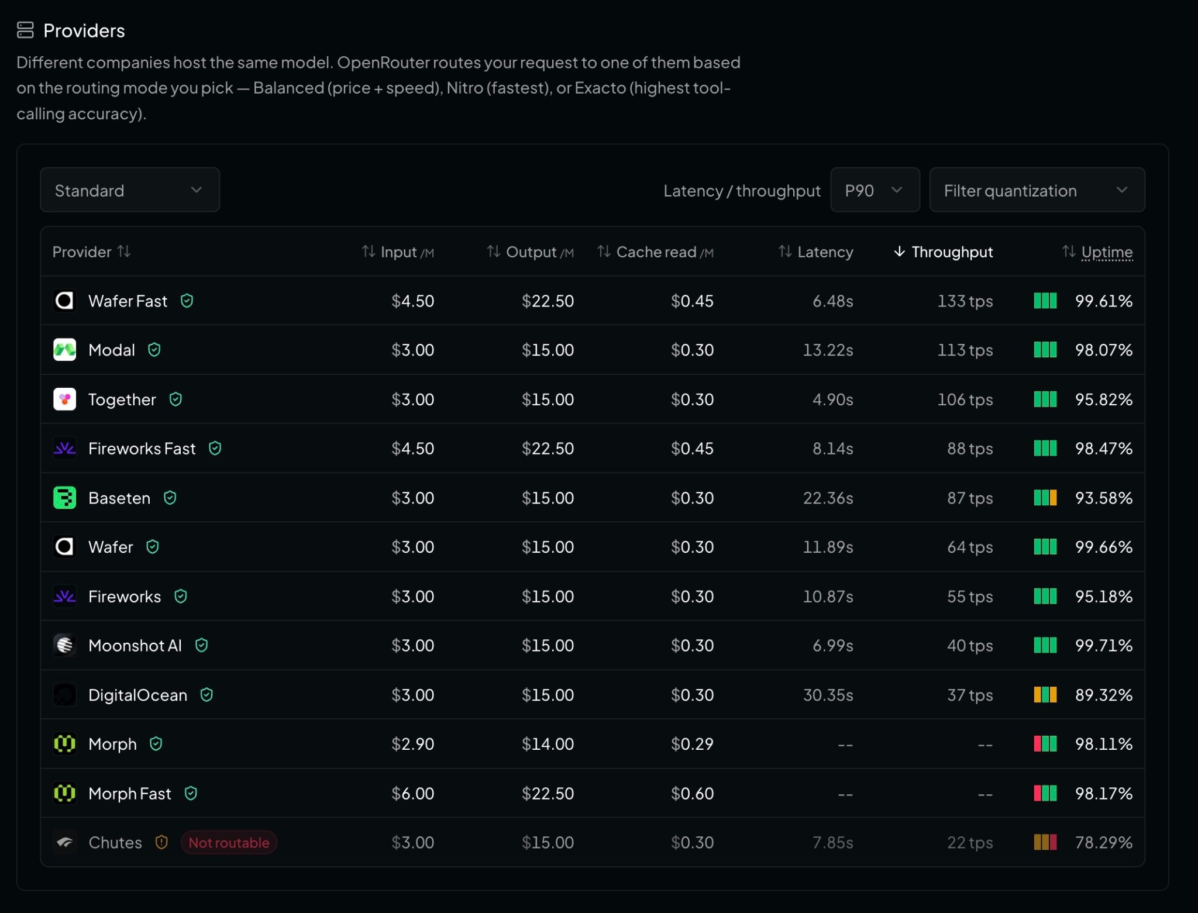1198x913 pixels.
Task: Click the Fireworks row logo at 55 tps
Action: coord(64,596)
